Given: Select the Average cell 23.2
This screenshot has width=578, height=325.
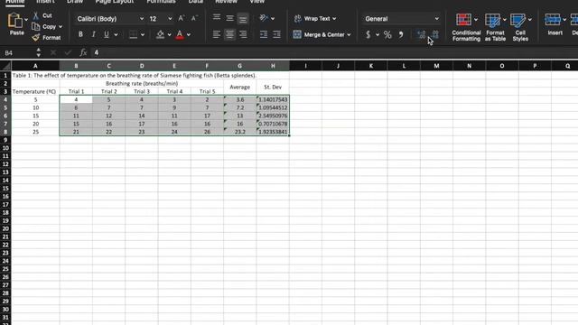Looking at the screenshot, I should pyautogui.click(x=240, y=132).
